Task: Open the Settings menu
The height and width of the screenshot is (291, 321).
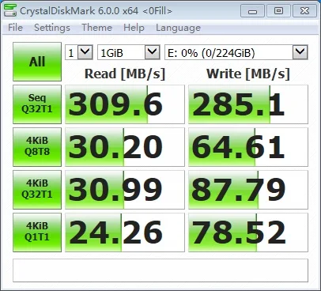Action: pos(52,28)
